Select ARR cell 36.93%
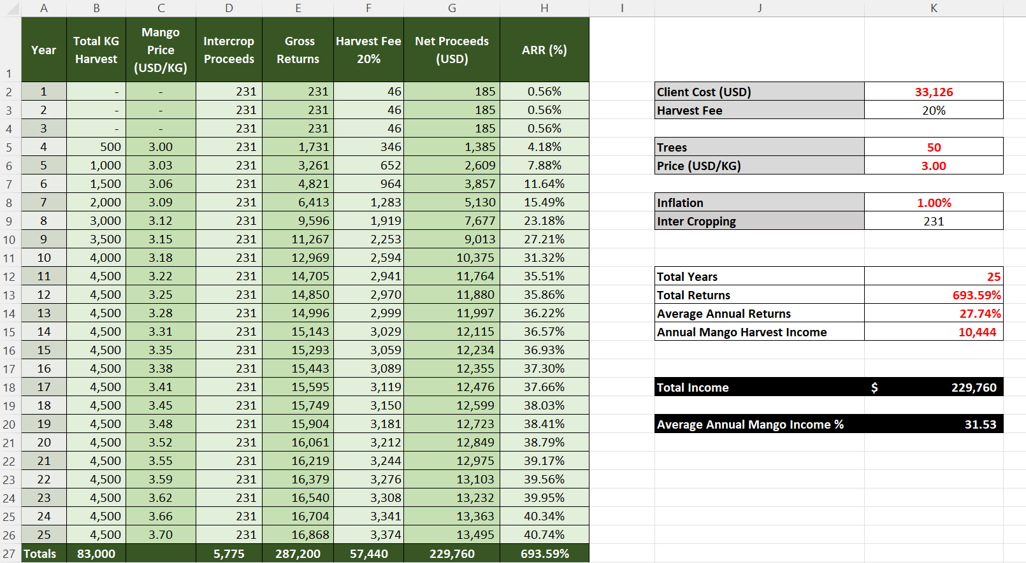 point(544,350)
